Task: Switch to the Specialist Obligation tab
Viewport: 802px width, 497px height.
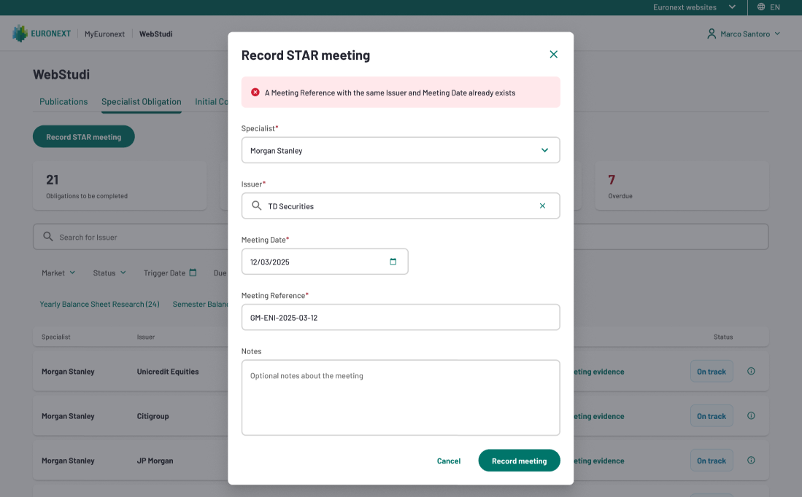Action: [141, 101]
